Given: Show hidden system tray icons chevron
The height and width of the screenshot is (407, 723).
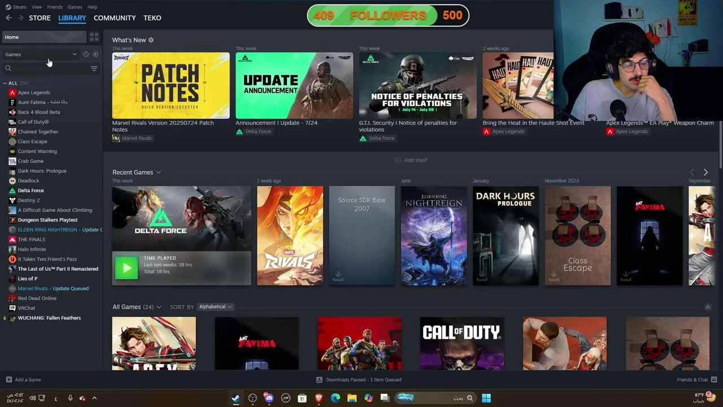Looking at the screenshot, I should coord(94,398).
